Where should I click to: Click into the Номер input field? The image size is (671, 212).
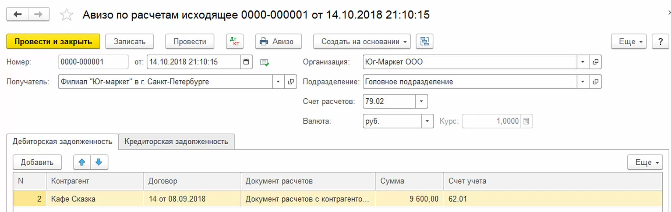point(93,62)
